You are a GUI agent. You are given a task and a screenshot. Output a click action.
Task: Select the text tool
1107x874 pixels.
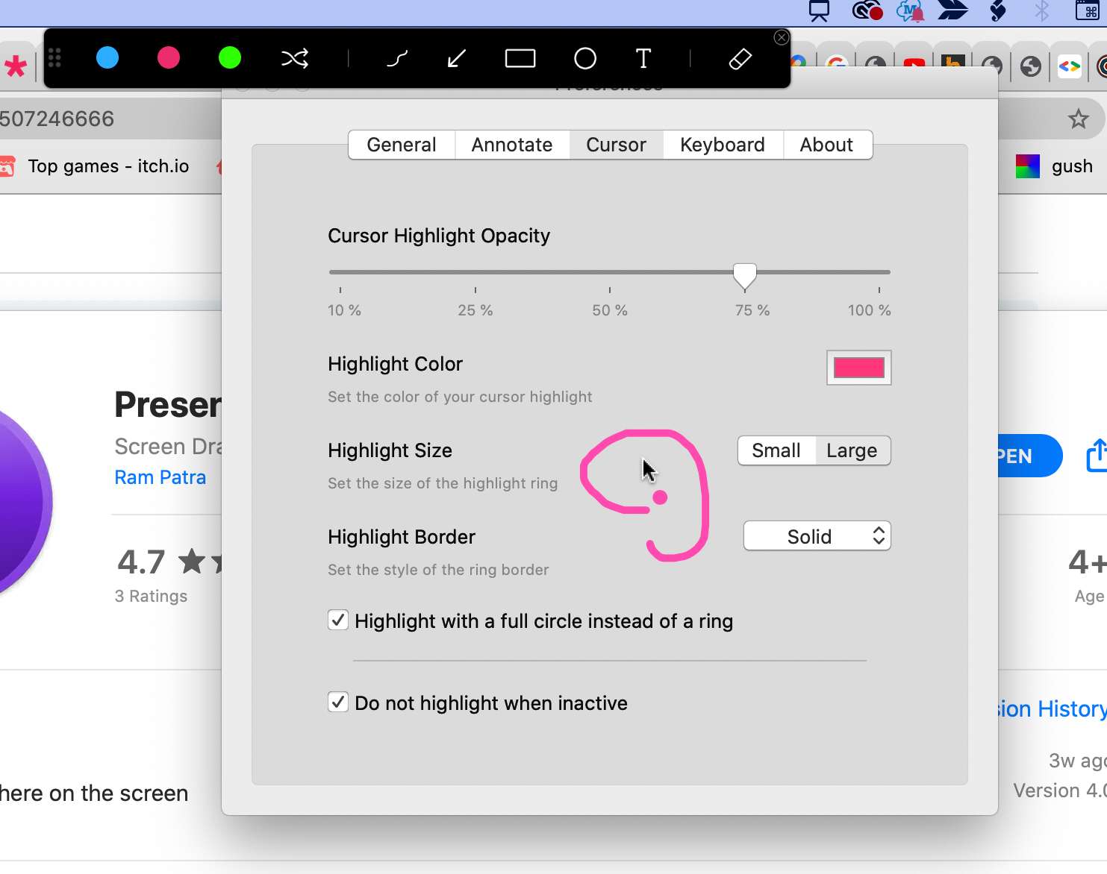click(643, 58)
